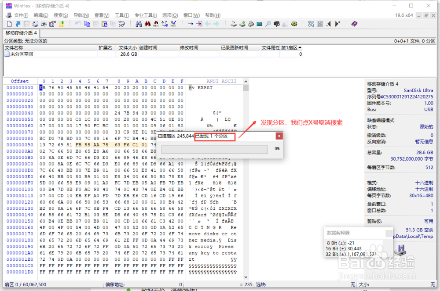Click the 十六进制 mode value
The width and height of the screenshot is (440, 291).
424,183
